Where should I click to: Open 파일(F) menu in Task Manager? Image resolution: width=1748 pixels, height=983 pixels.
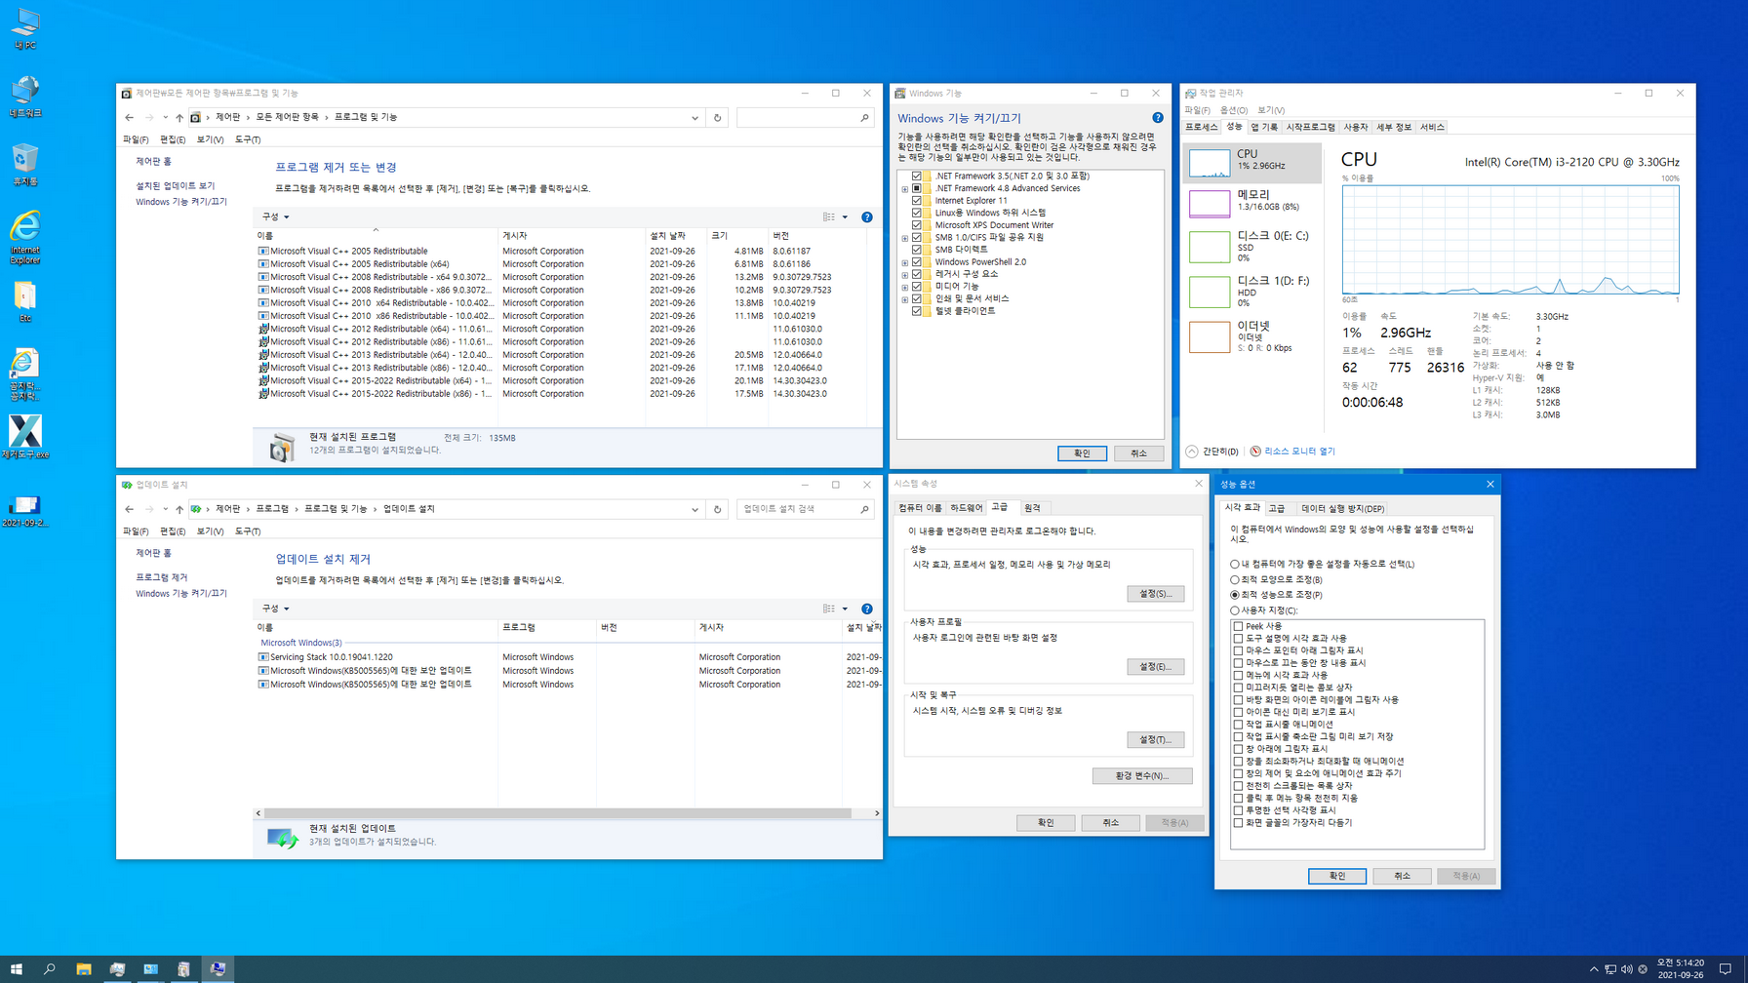click(1197, 110)
